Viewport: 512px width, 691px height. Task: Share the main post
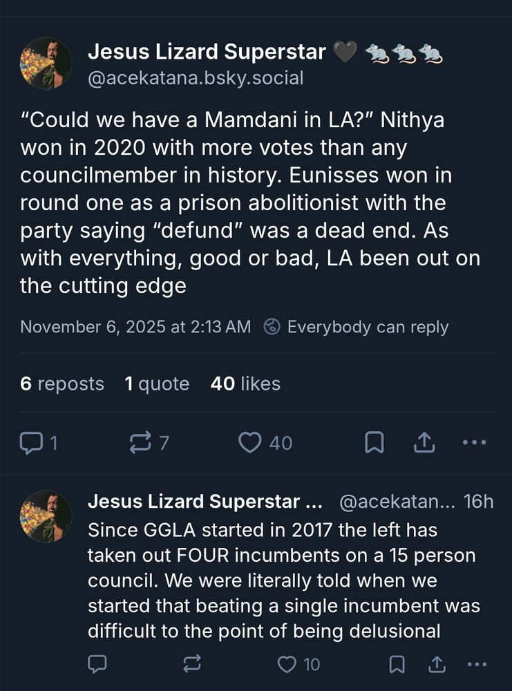pyautogui.click(x=424, y=443)
